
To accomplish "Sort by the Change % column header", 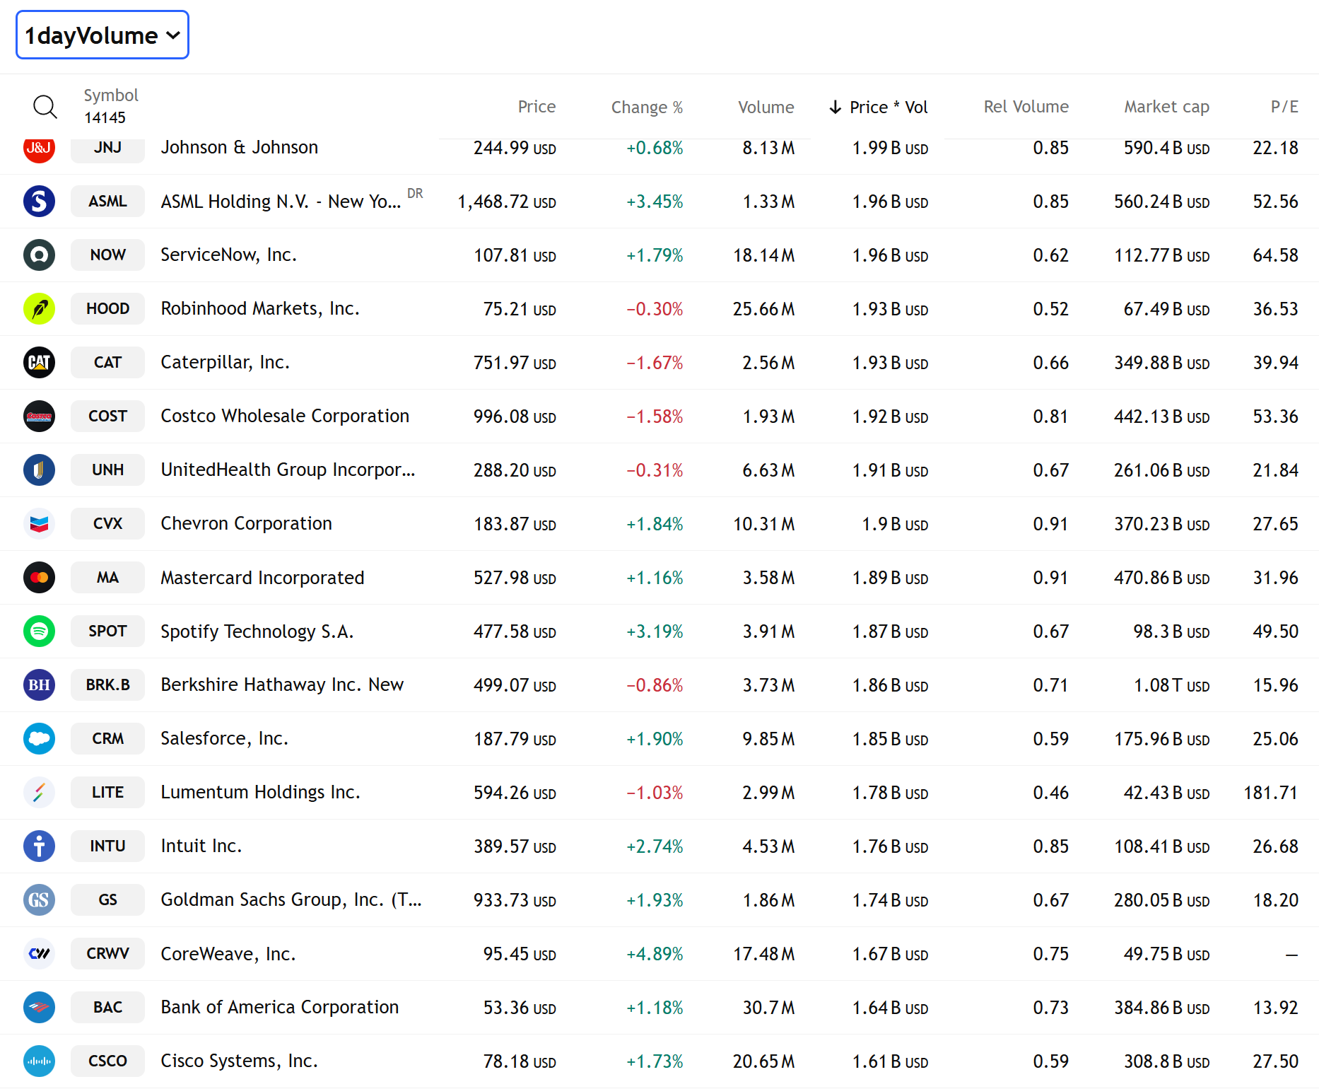I will 647,107.
